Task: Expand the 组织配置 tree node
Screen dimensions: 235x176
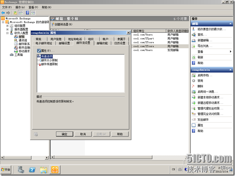Action: (x=7, y=26)
